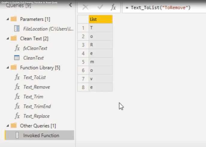This screenshot has height=147, width=206.
Task: Select row 3 cell containing R
Action: coord(101,45)
